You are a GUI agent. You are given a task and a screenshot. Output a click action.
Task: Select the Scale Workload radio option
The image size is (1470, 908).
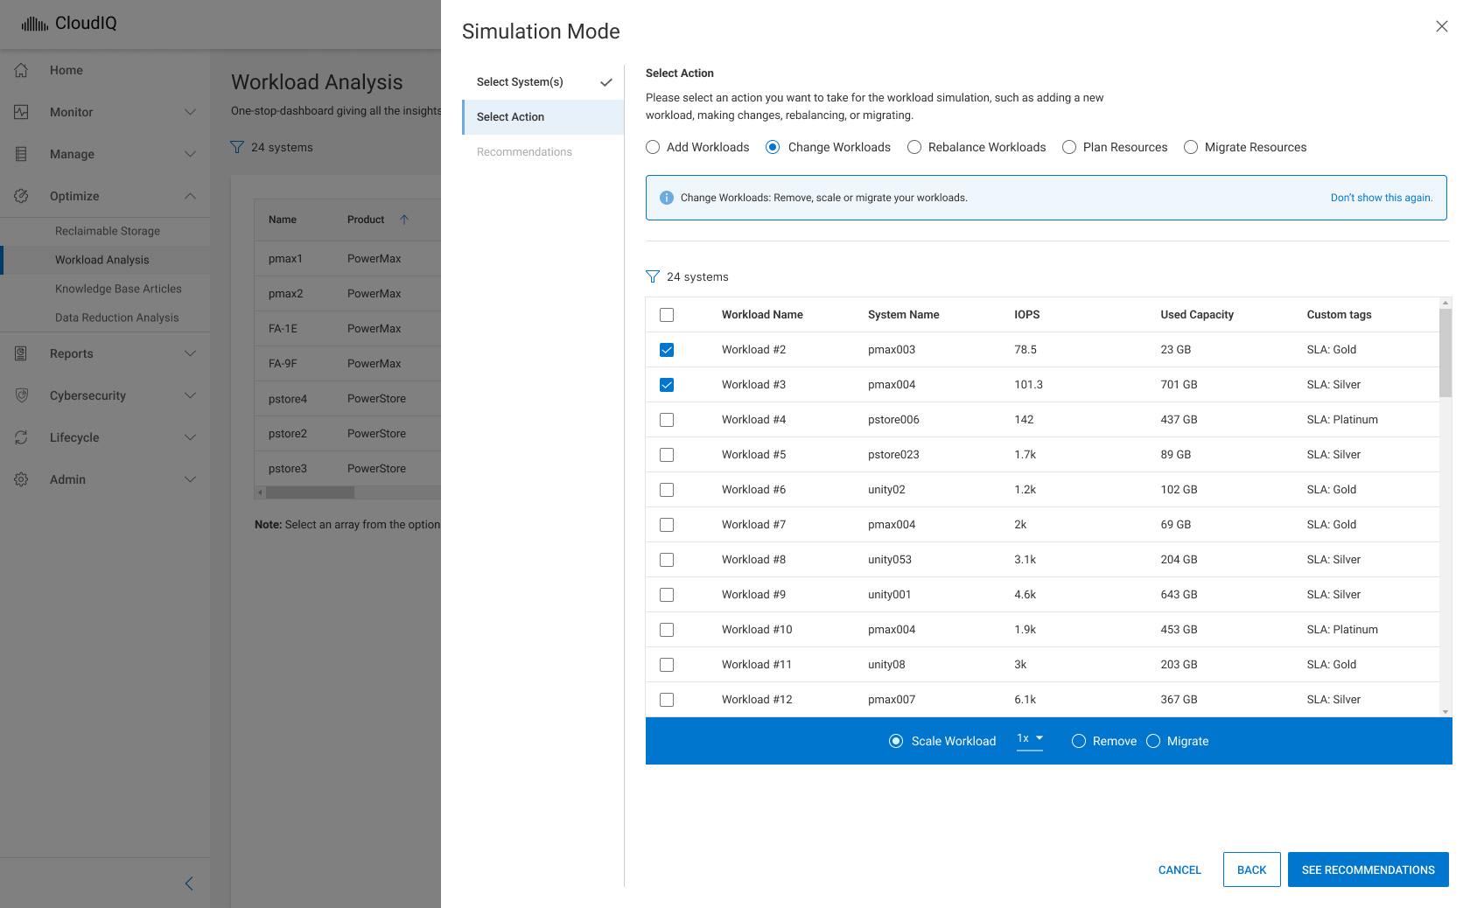[896, 741]
